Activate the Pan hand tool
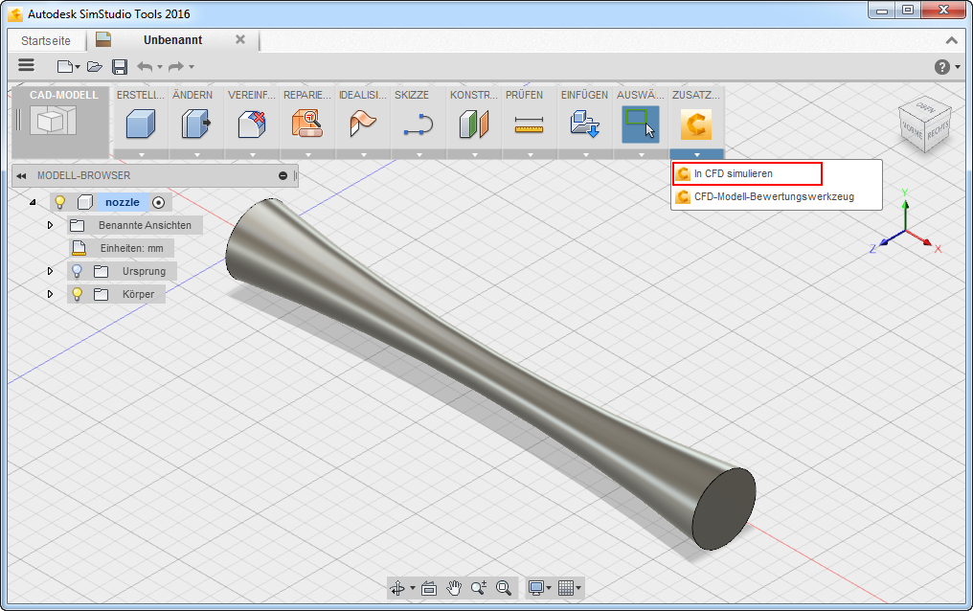 coord(454,587)
